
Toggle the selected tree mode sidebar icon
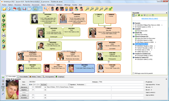[x=4, y=25]
